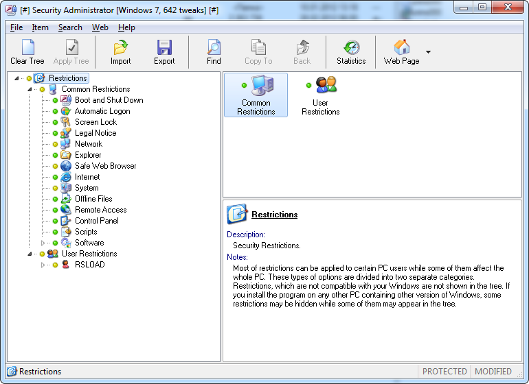529x384 pixels.
Task: Toggle the status dot beside Scripts
Action: point(56,232)
